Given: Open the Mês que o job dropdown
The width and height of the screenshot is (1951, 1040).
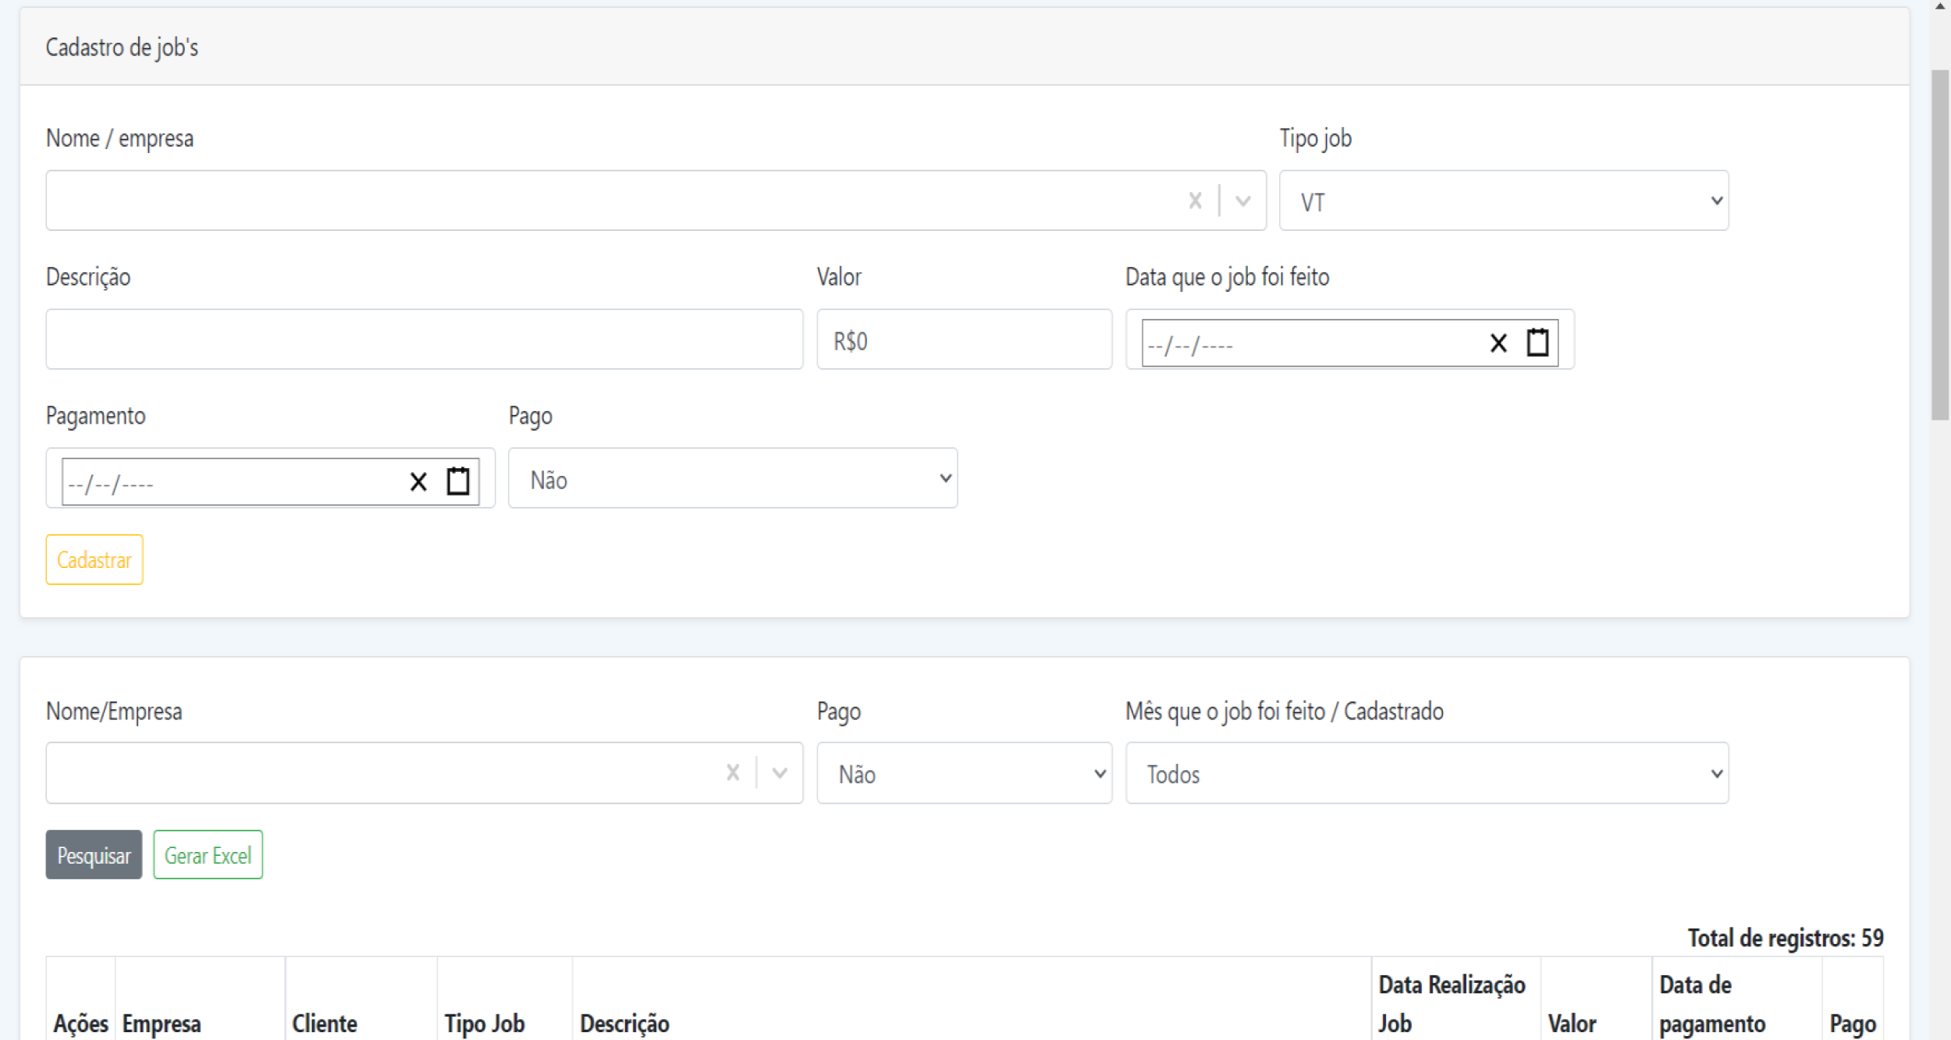Looking at the screenshot, I should tap(1427, 773).
